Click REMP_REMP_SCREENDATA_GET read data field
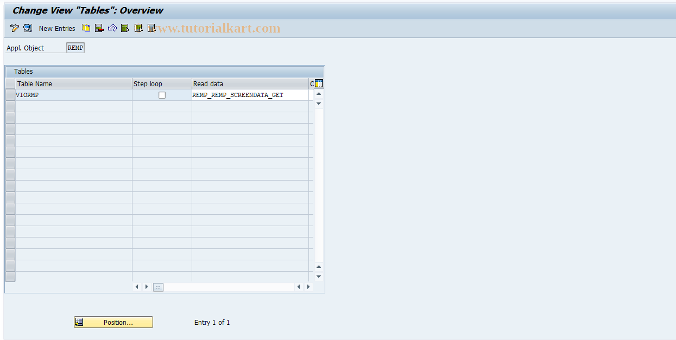This screenshot has width=676, height=340. tap(250, 95)
